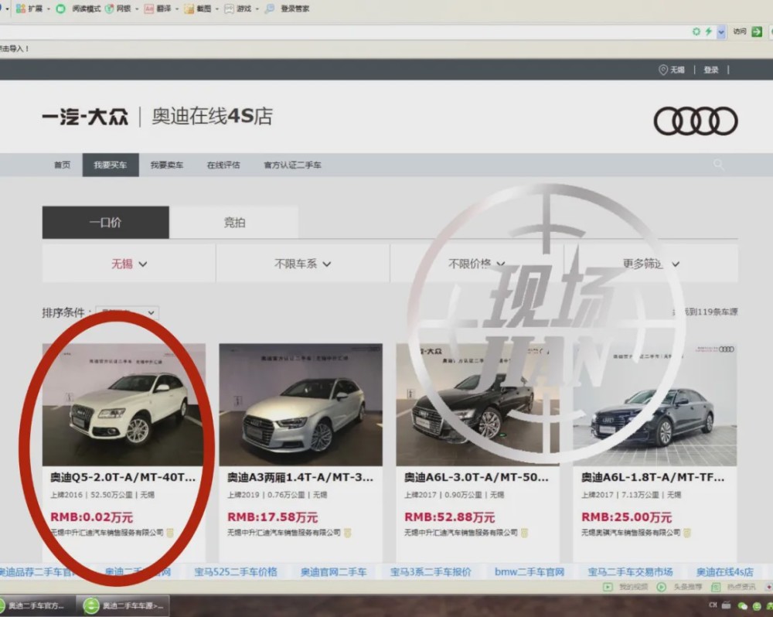
Task: Open the bmw二手车官网 link
Action: [530, 572]
